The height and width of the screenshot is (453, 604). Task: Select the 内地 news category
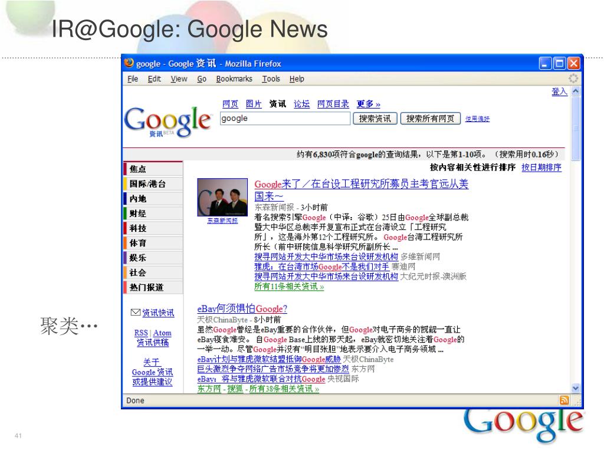(x=153, y=198)
